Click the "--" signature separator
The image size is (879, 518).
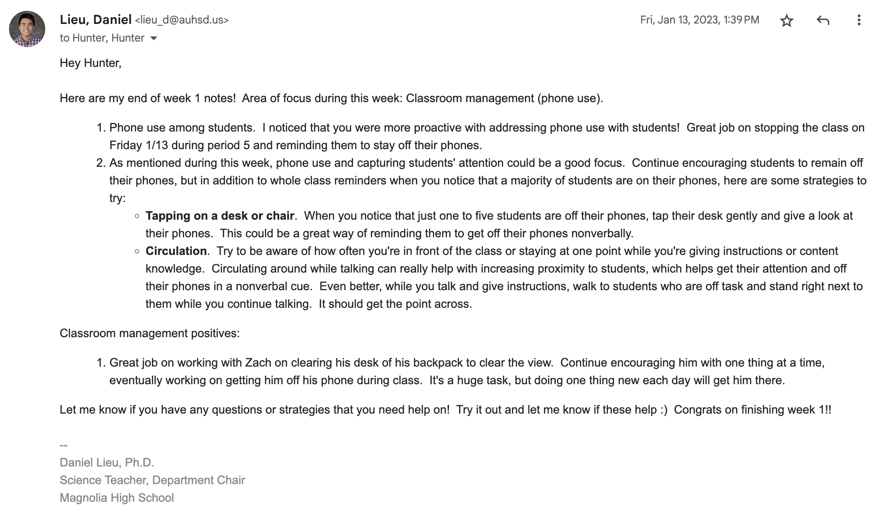(64, 445)
